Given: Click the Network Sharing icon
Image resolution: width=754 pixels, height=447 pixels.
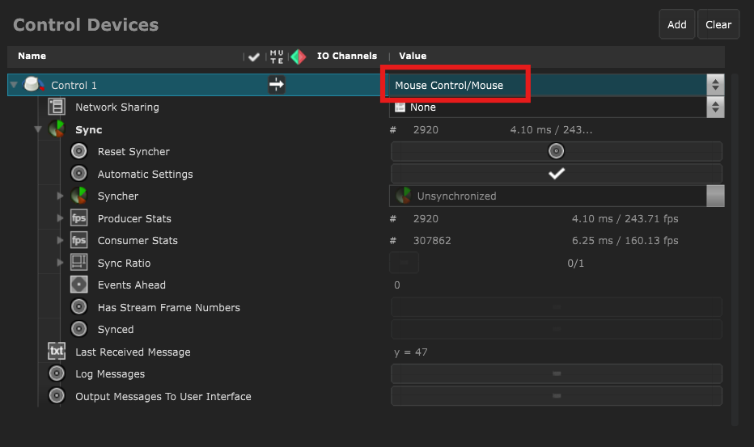Looking at the screenshot, I should (56, 107).
